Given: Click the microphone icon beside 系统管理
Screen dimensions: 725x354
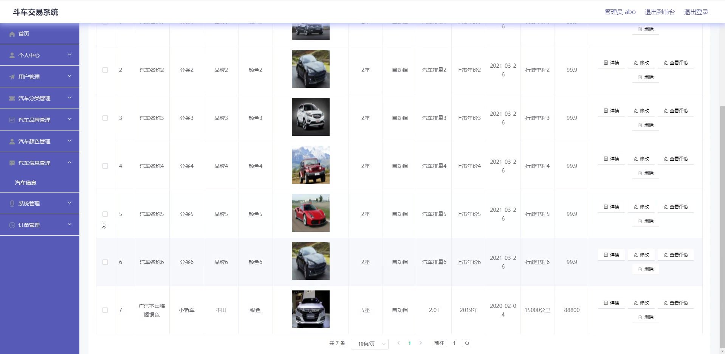Looking at the screenshot, I should [x=12, y=203].
